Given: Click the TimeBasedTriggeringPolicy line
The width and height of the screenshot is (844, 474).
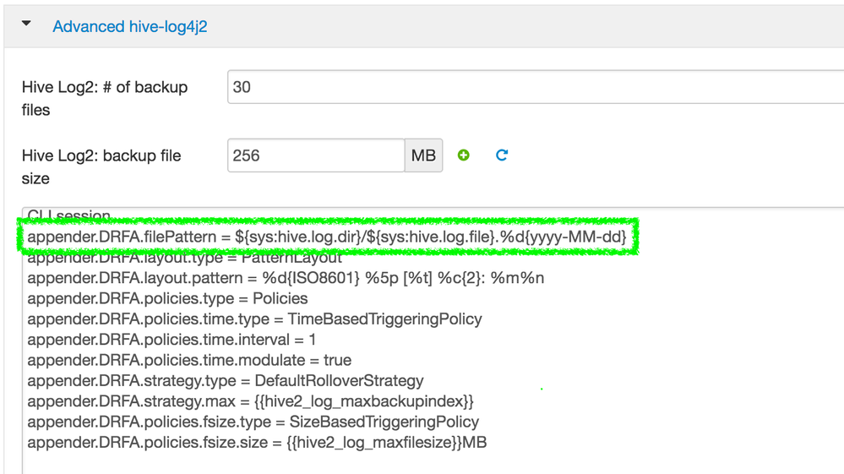Looking at the screenshot, I should click(x=254, y=319).
